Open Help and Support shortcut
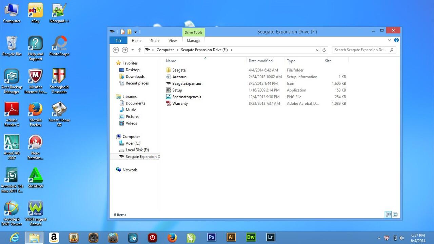The image size is (434, 244). 35,48
